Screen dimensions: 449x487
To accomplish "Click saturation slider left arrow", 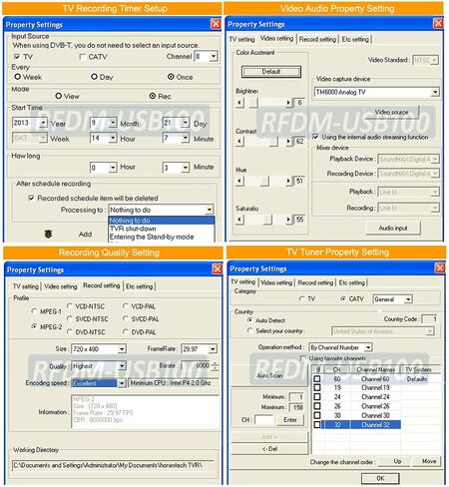I will pyautogui.click(x=239, y=220).
